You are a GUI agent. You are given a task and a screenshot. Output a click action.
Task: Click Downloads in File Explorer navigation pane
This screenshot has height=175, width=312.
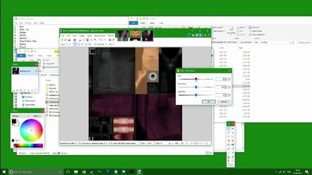(30, 105)
